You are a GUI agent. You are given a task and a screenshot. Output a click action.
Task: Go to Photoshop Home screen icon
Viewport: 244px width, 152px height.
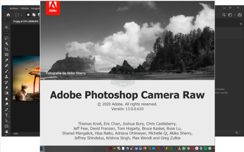pos(8,15)
